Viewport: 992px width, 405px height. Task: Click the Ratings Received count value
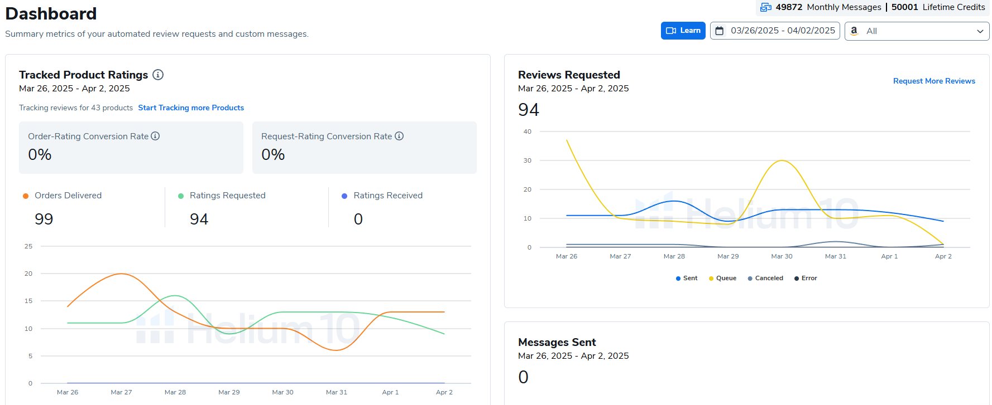(358, 219)
